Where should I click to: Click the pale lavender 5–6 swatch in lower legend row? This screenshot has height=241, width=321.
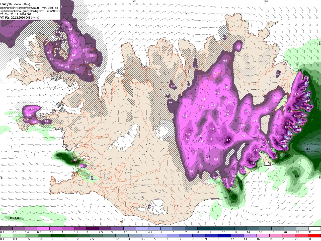[160, 235]
